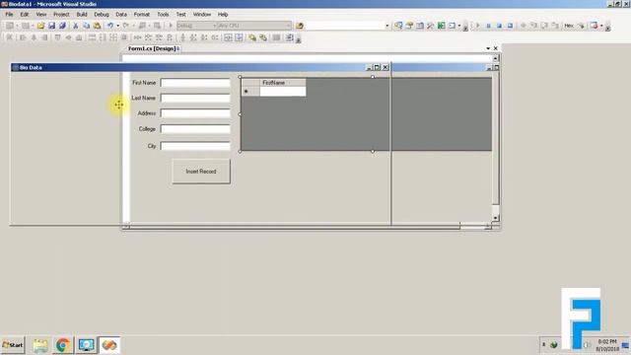The width and height of the screenshot is (631, 355).
Task: Open File Explorer from taskbar
Action: coord(40,345)
